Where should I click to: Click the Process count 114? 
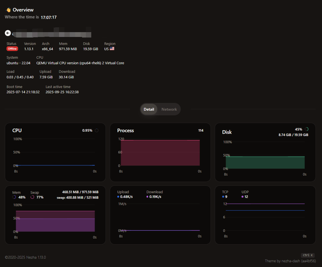pyautogui.click(x=201, y=130)
